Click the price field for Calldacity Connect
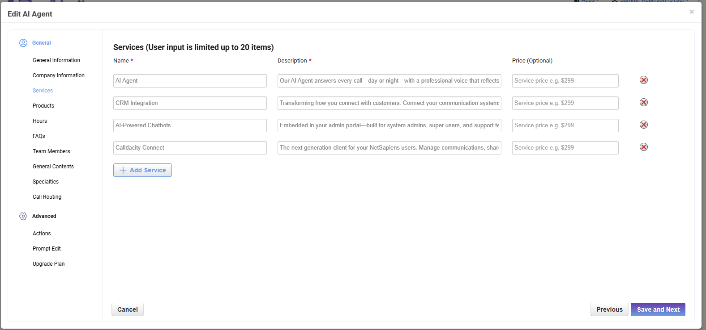This screenshot has width=706, height=330. [565, 148]
